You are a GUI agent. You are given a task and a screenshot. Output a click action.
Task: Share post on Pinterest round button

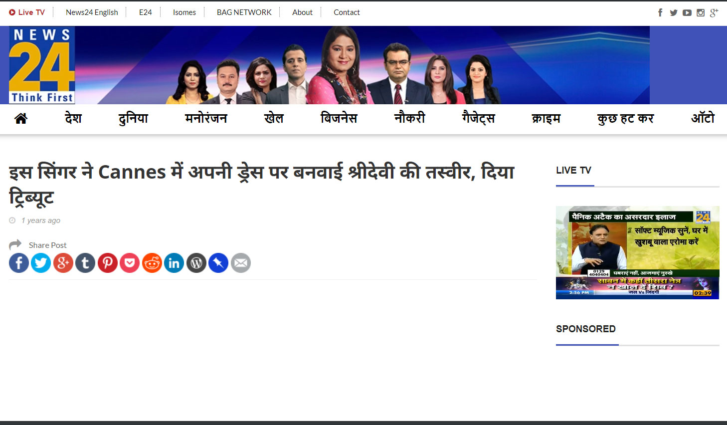pos(108,263)
